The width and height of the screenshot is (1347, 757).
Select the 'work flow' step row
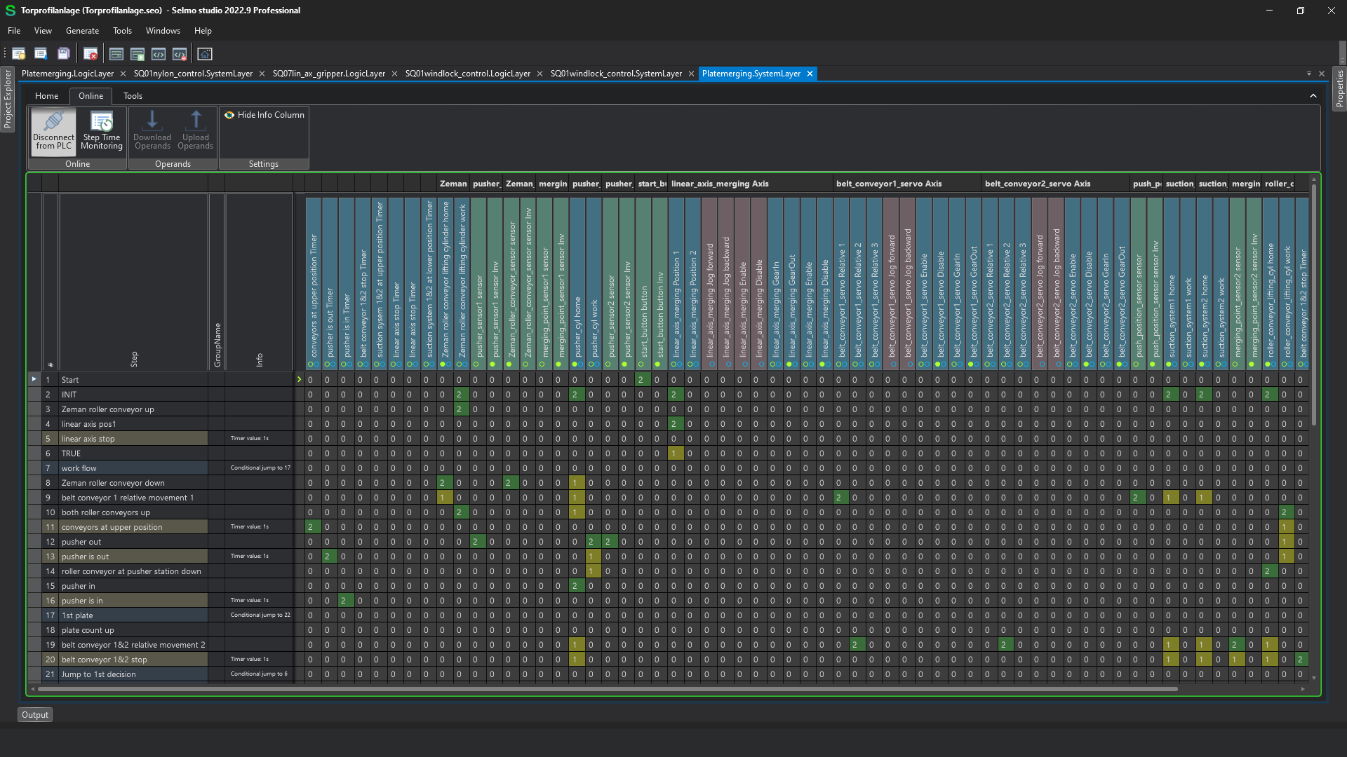click(x=133, y=468)
